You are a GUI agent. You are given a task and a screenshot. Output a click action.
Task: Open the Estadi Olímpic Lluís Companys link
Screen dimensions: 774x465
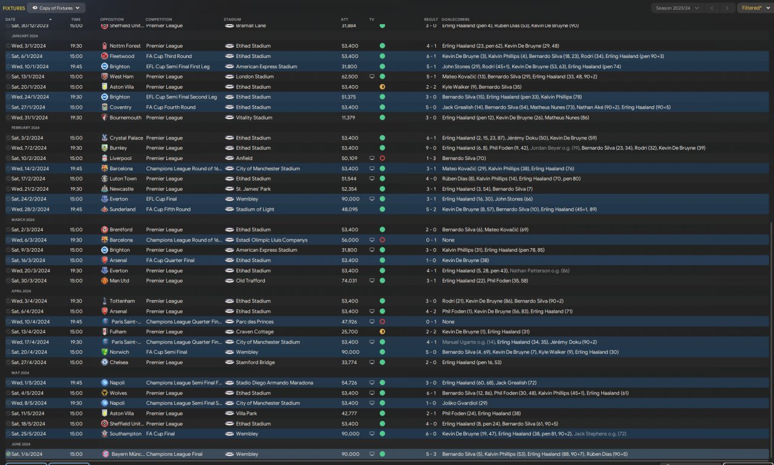click(x=272, y=240)
